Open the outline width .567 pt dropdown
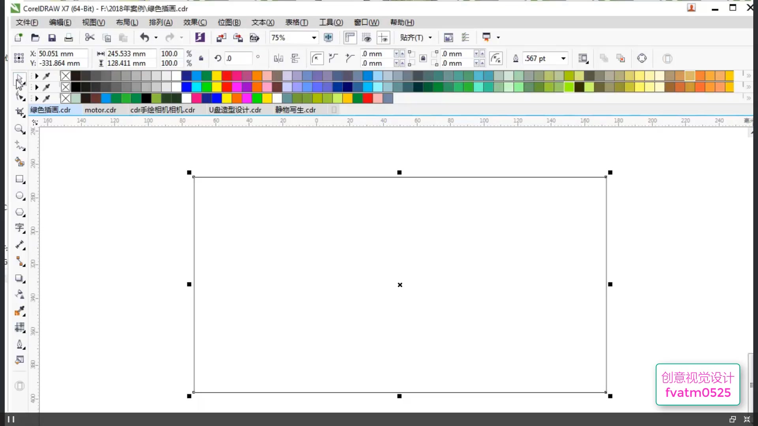The image size is (758, 426). click(563, 58)
